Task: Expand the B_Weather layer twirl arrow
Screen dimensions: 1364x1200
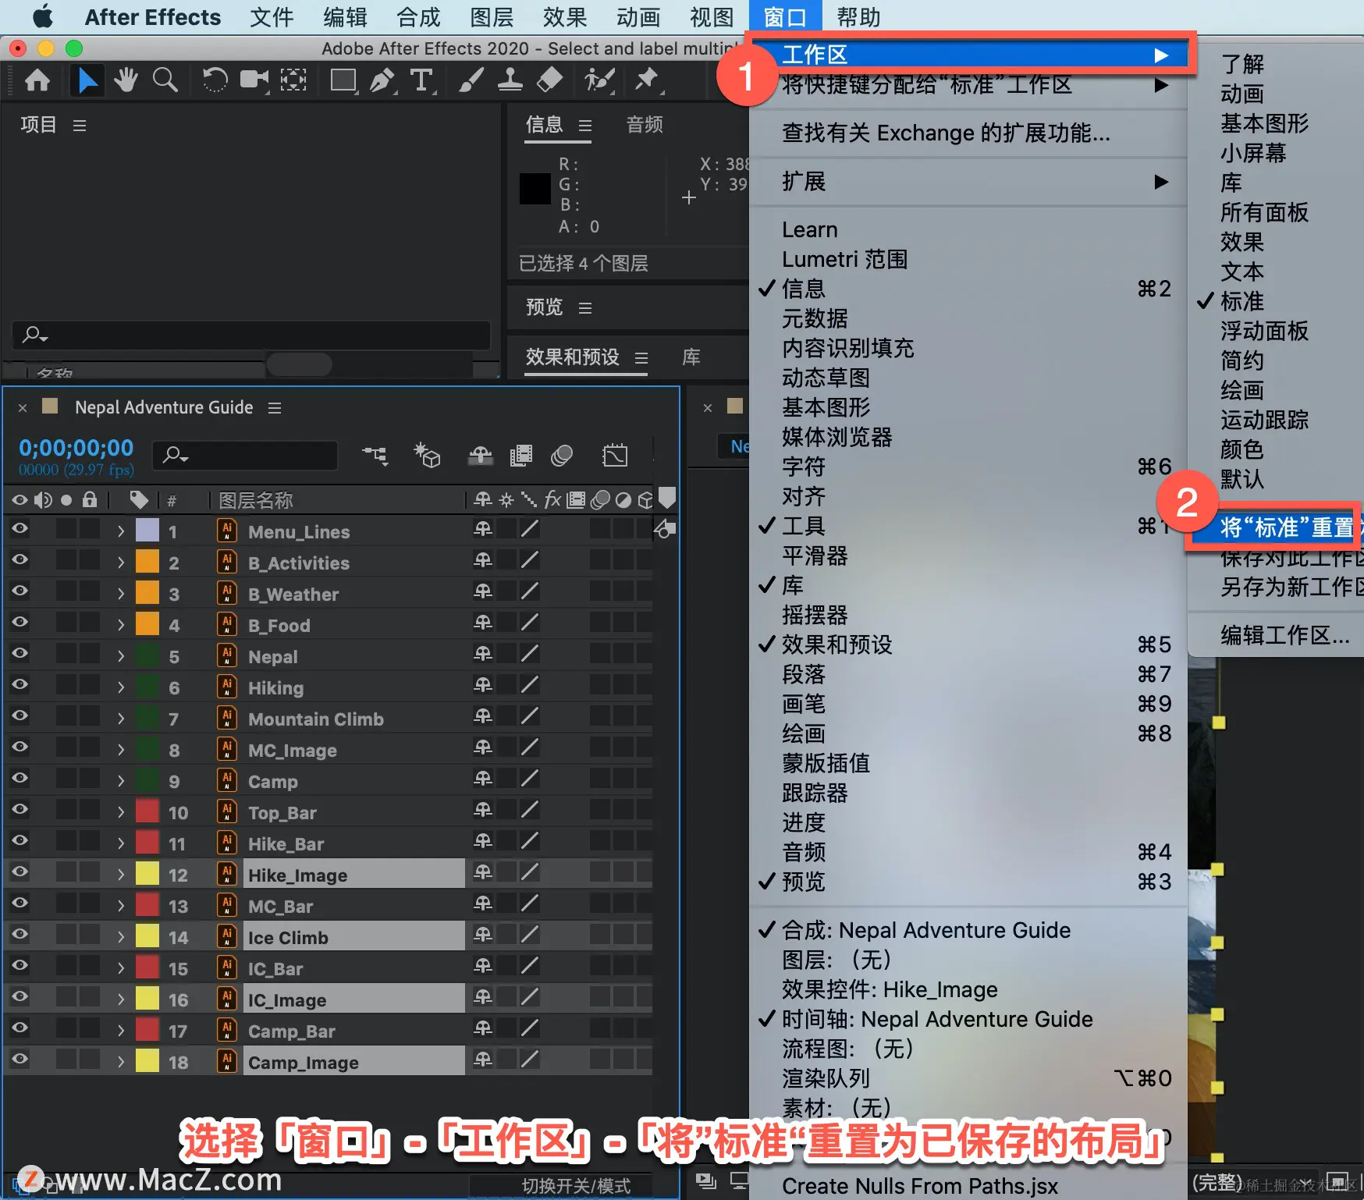Action: pyautogui.click(x=121, y=594)
